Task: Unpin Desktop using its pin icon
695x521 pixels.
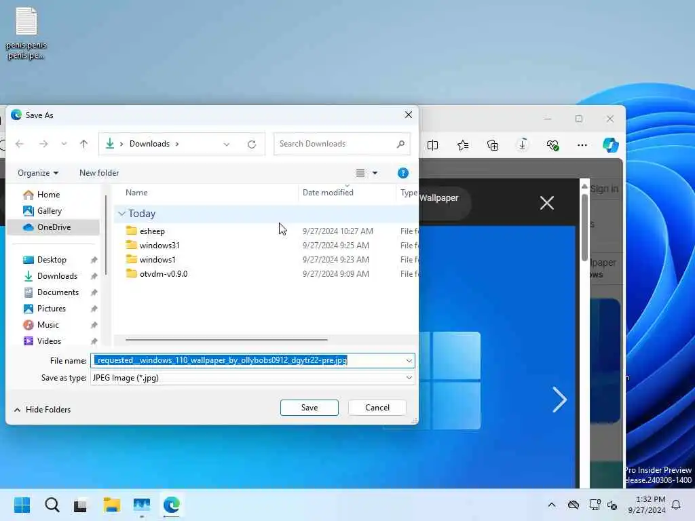Action: point(94,260)
